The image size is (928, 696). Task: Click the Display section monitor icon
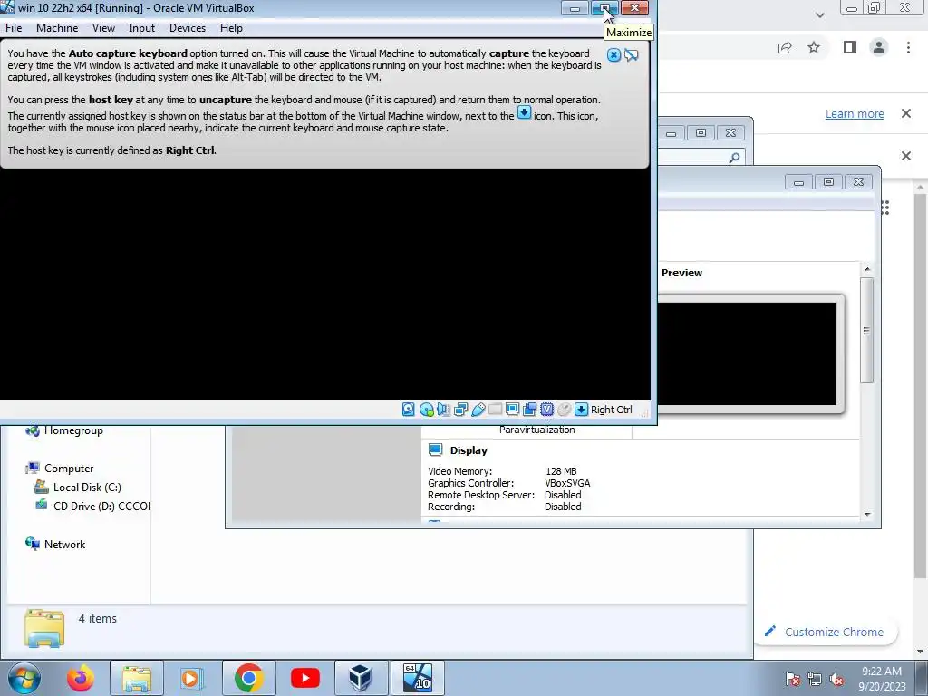(x=435, y=449)
